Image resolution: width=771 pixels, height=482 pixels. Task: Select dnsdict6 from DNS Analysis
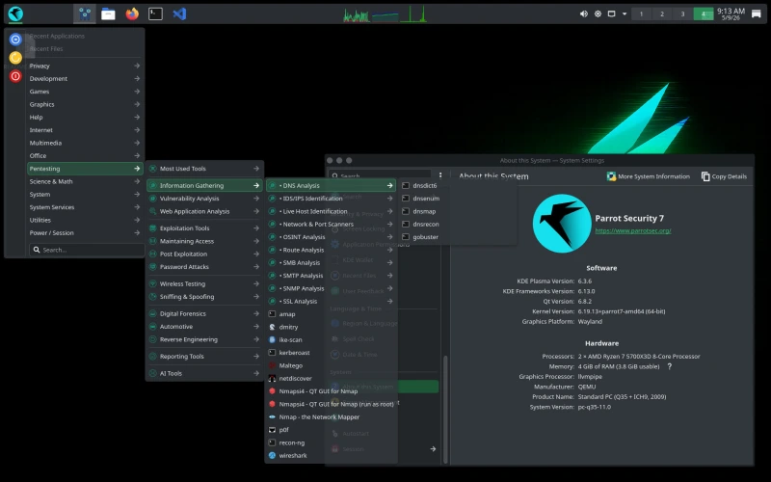[457, 185]
